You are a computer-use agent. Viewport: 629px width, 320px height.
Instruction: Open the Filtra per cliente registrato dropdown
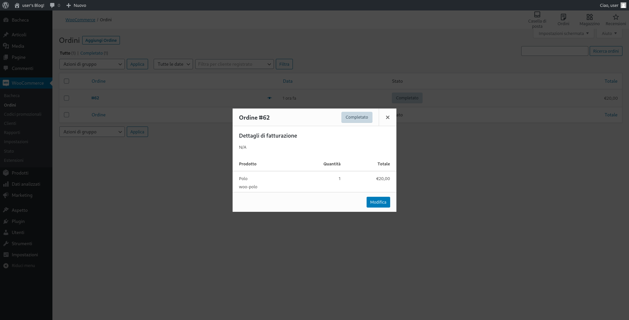[235, 64]
